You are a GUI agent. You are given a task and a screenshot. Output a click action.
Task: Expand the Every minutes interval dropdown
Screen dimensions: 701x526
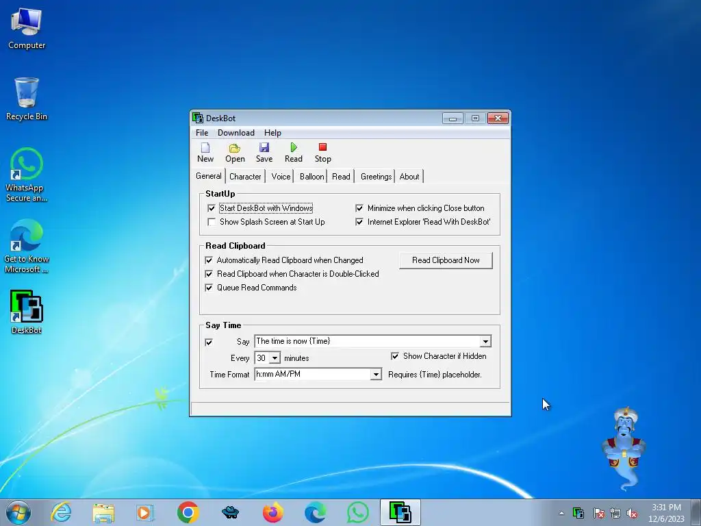275,358
